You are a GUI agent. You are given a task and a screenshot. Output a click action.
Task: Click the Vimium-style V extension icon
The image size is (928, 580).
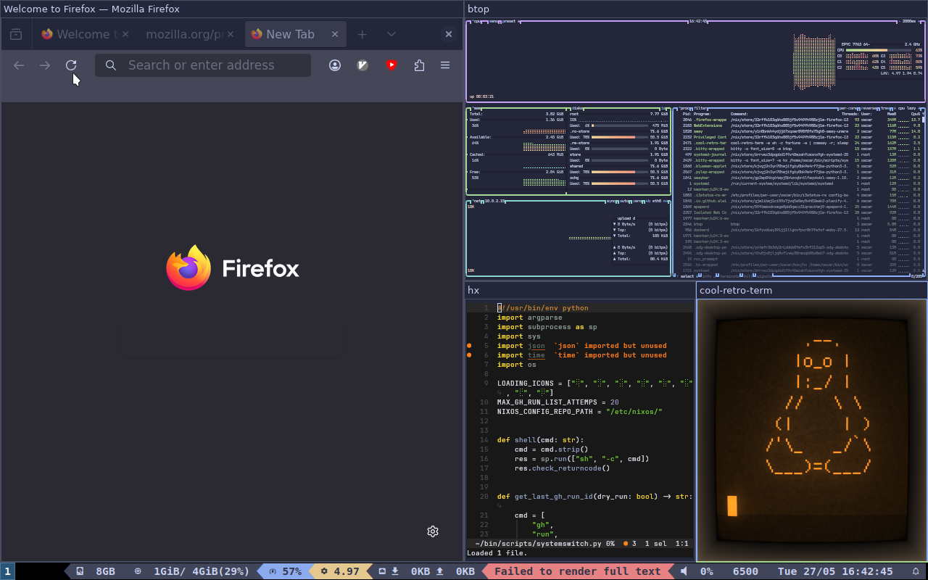363,65
